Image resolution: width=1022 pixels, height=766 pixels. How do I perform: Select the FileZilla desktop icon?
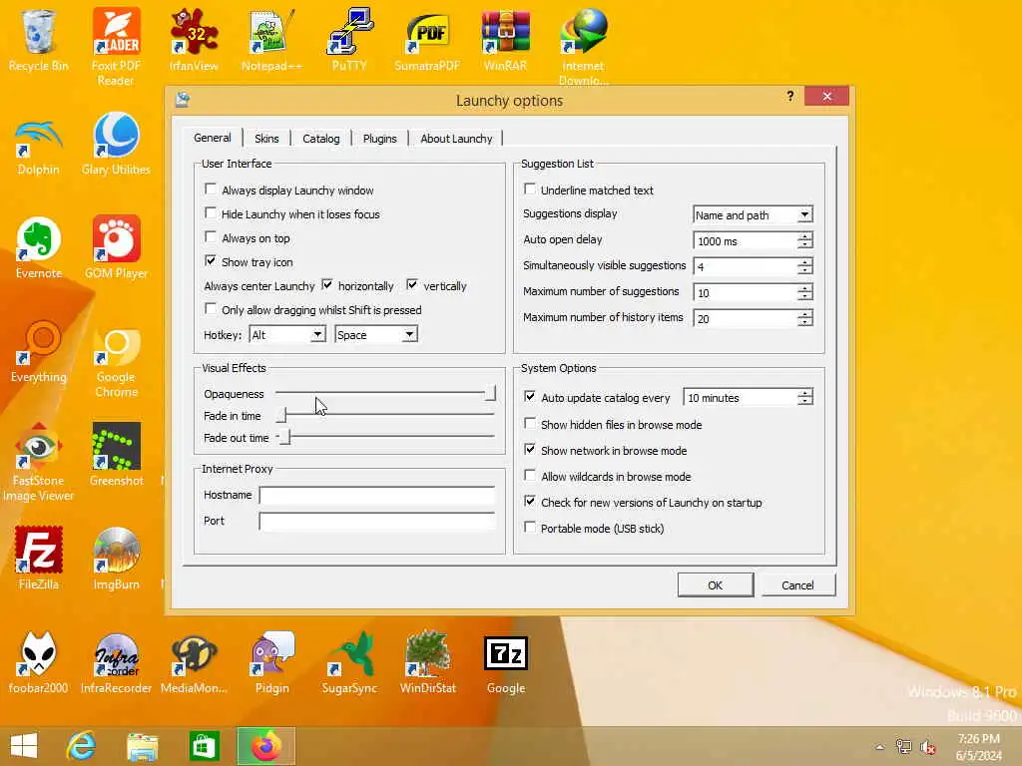[x=39, y=558]
